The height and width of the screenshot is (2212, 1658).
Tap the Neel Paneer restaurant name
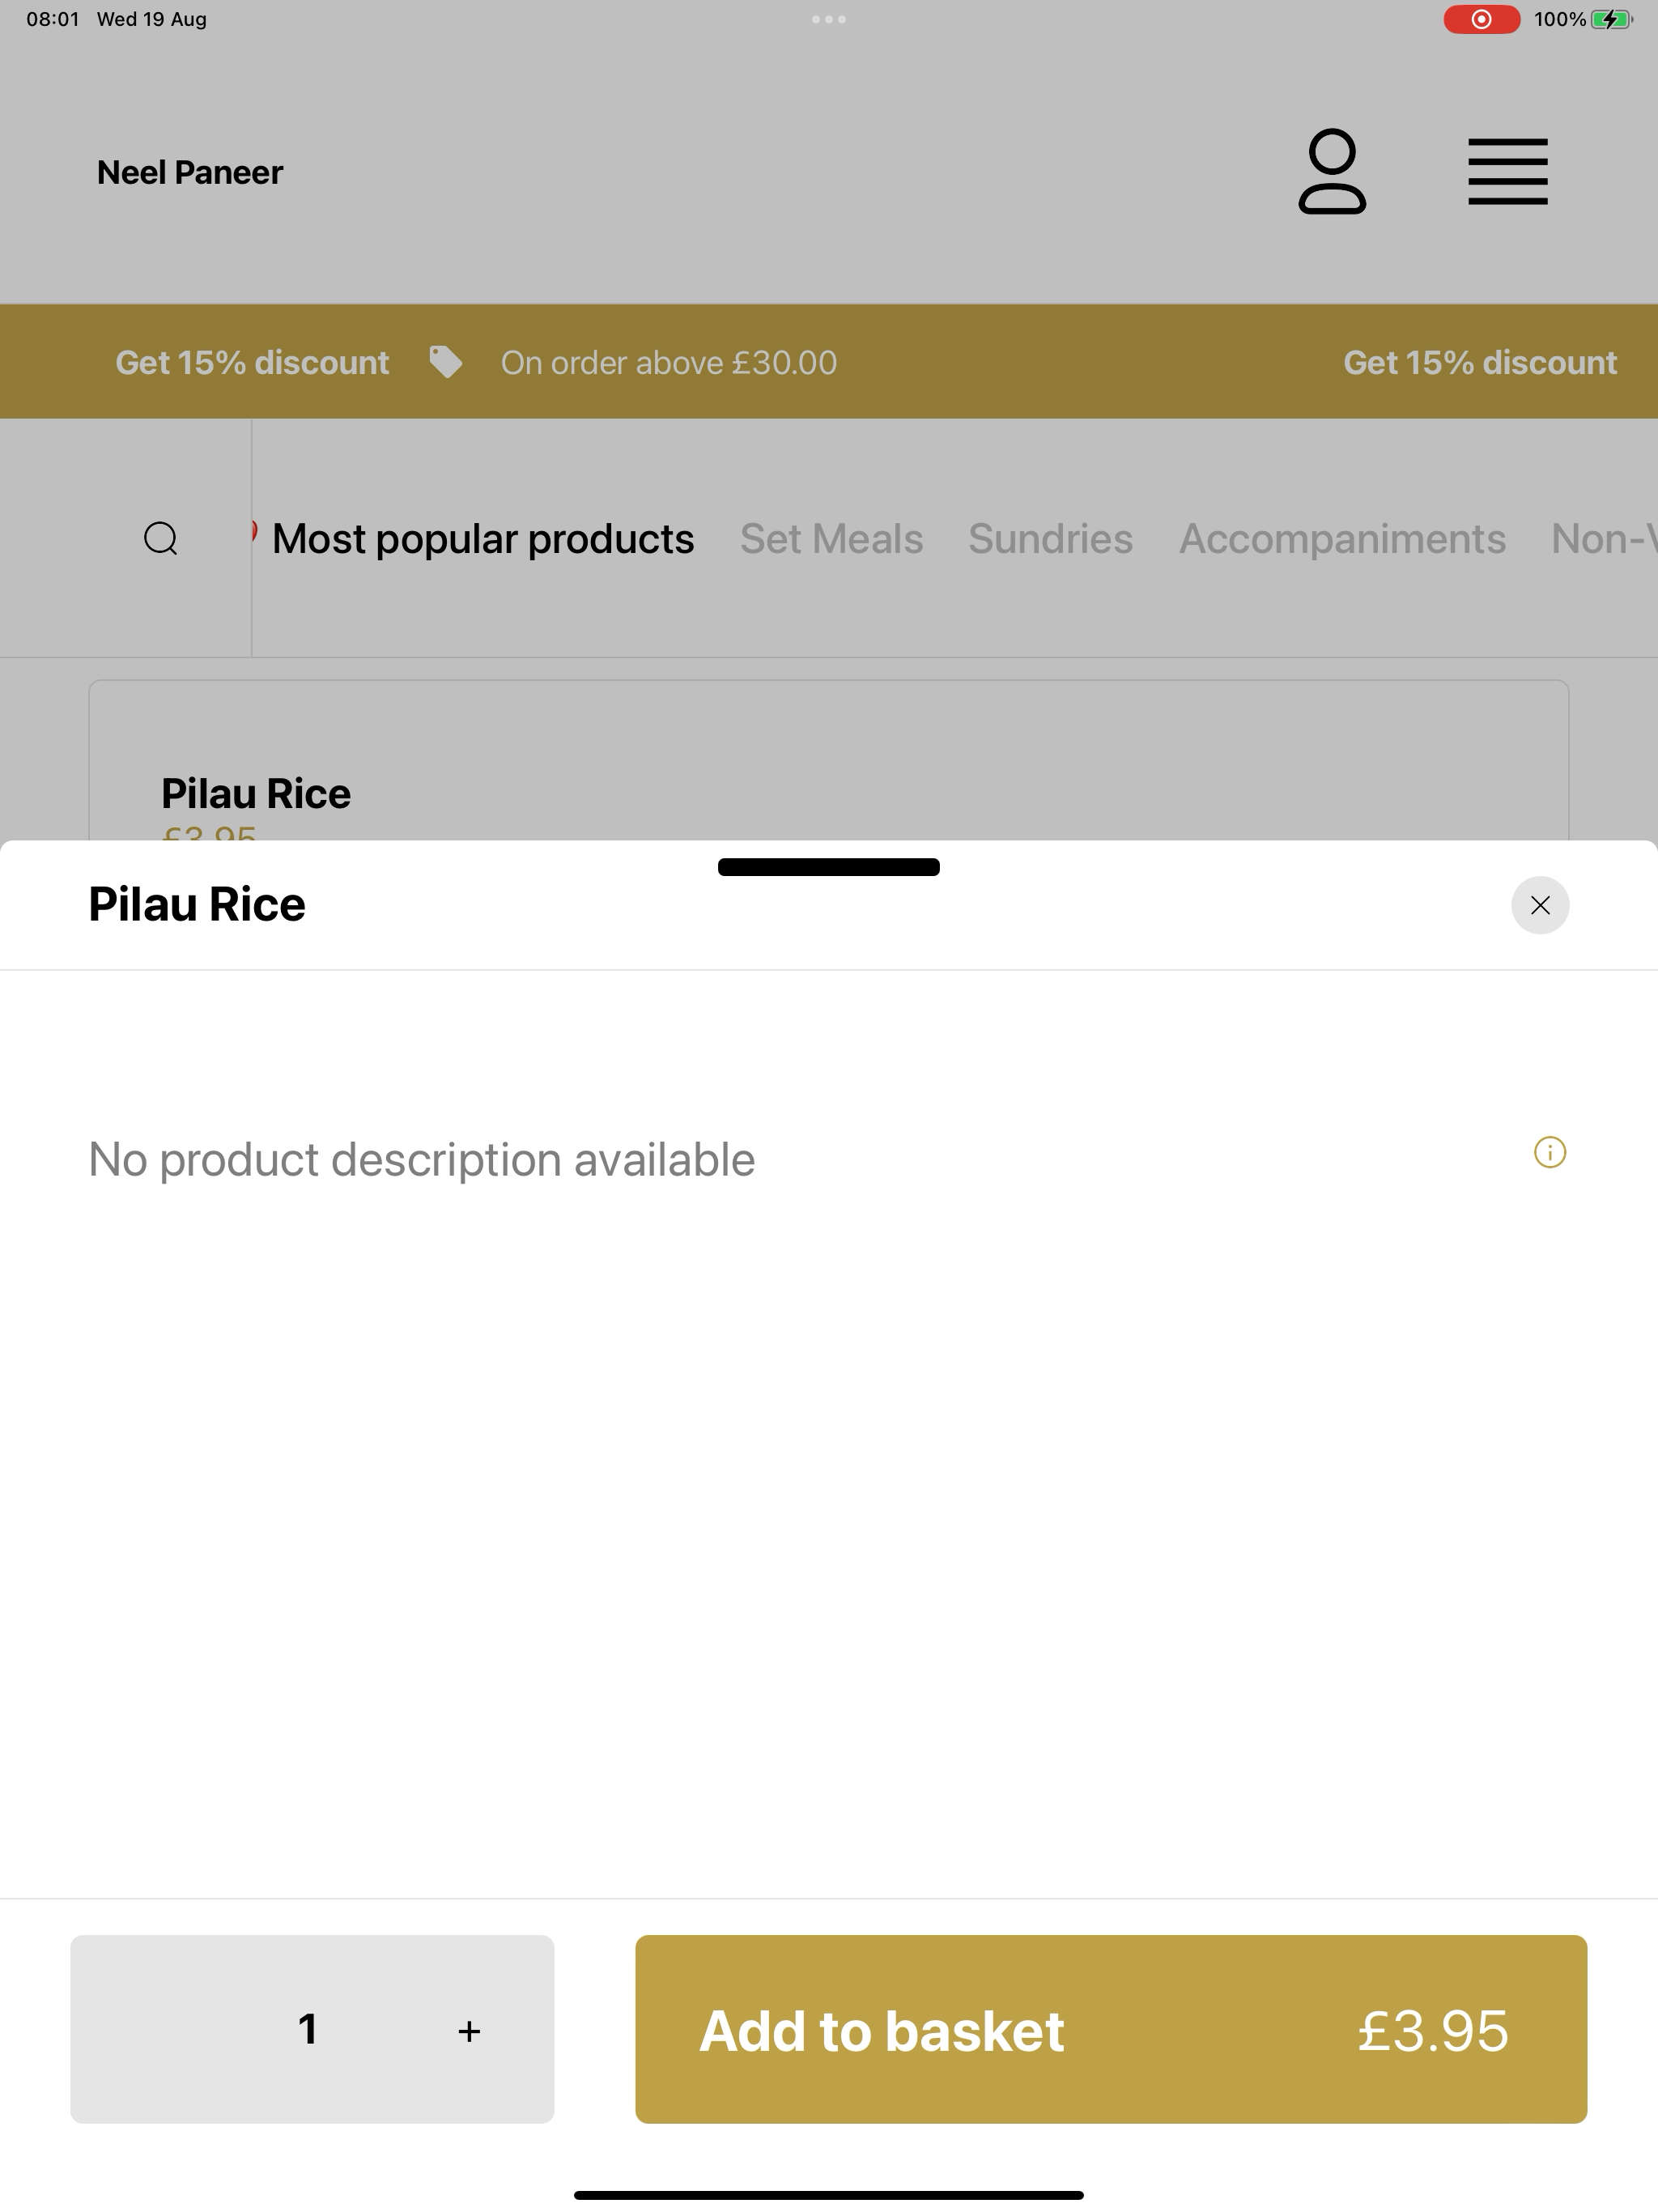tap(190, 172)
